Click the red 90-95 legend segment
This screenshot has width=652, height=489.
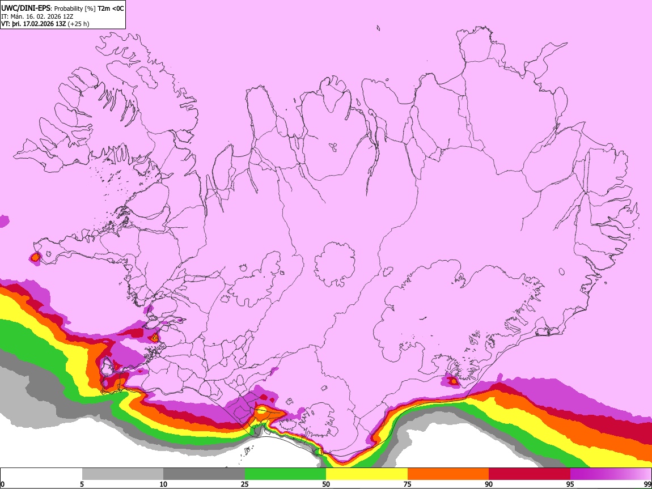point(530,474)
